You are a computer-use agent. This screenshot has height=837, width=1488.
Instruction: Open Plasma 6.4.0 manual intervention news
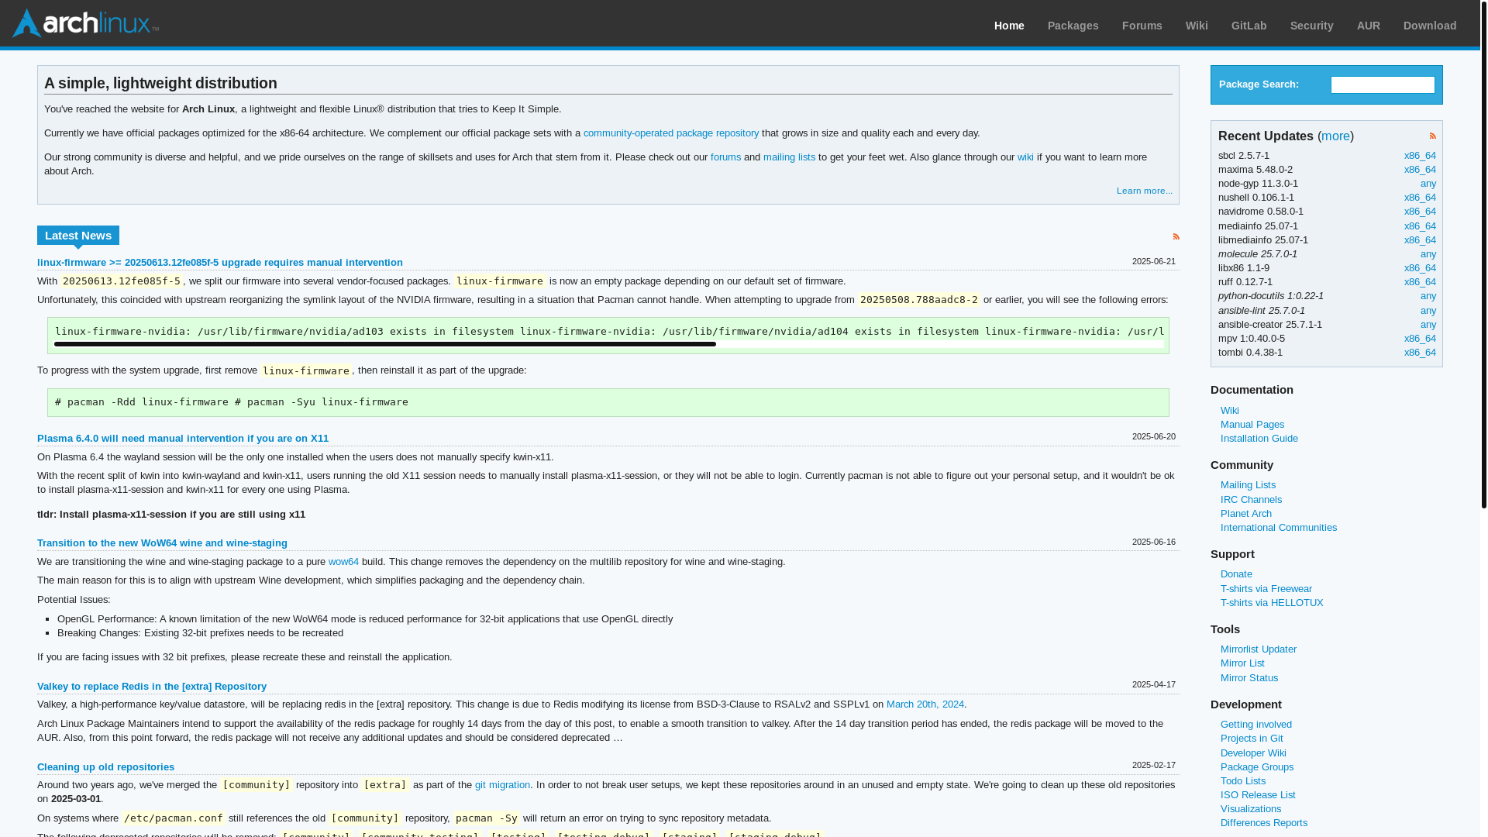183,439
